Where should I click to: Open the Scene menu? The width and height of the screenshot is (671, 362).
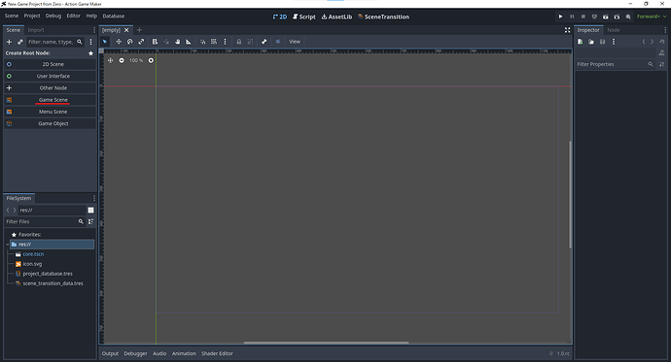coord(12,16)
